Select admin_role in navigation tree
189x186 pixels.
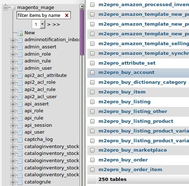point(38,54)
